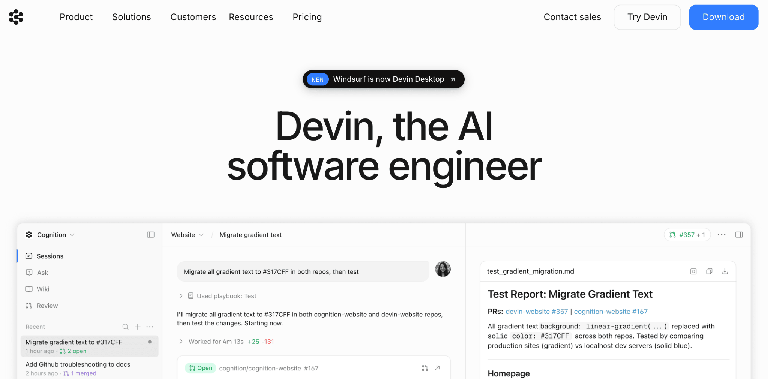Click the +25 additions count
Screen dimensions: 768x379
pyautogui.click(x=253, y=342)
